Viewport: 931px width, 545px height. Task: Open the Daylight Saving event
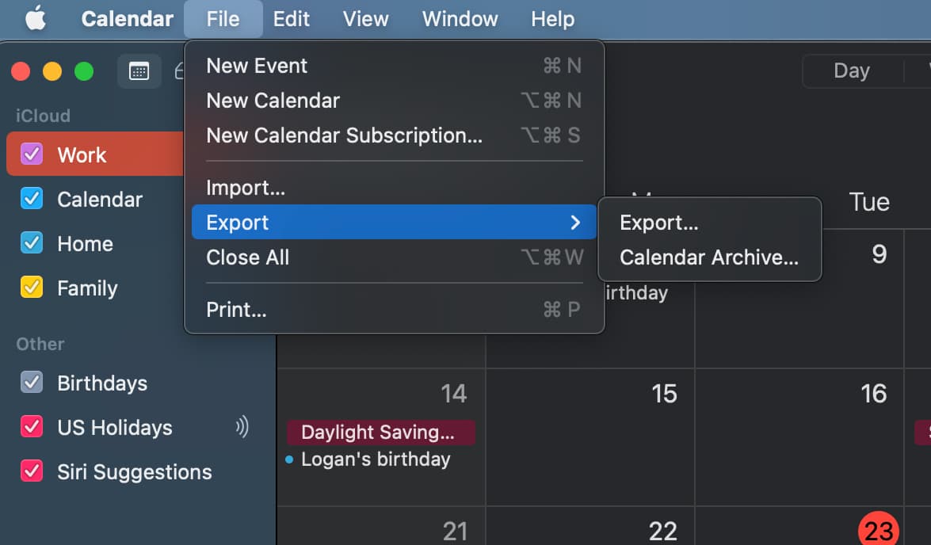pos(380,433)
